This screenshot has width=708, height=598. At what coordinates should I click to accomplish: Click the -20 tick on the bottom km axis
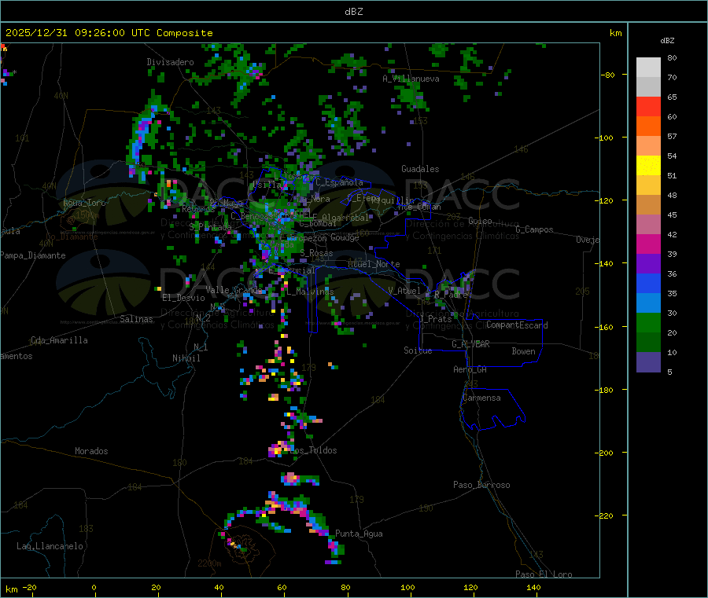pyautogui.click(x=29, y=587)
